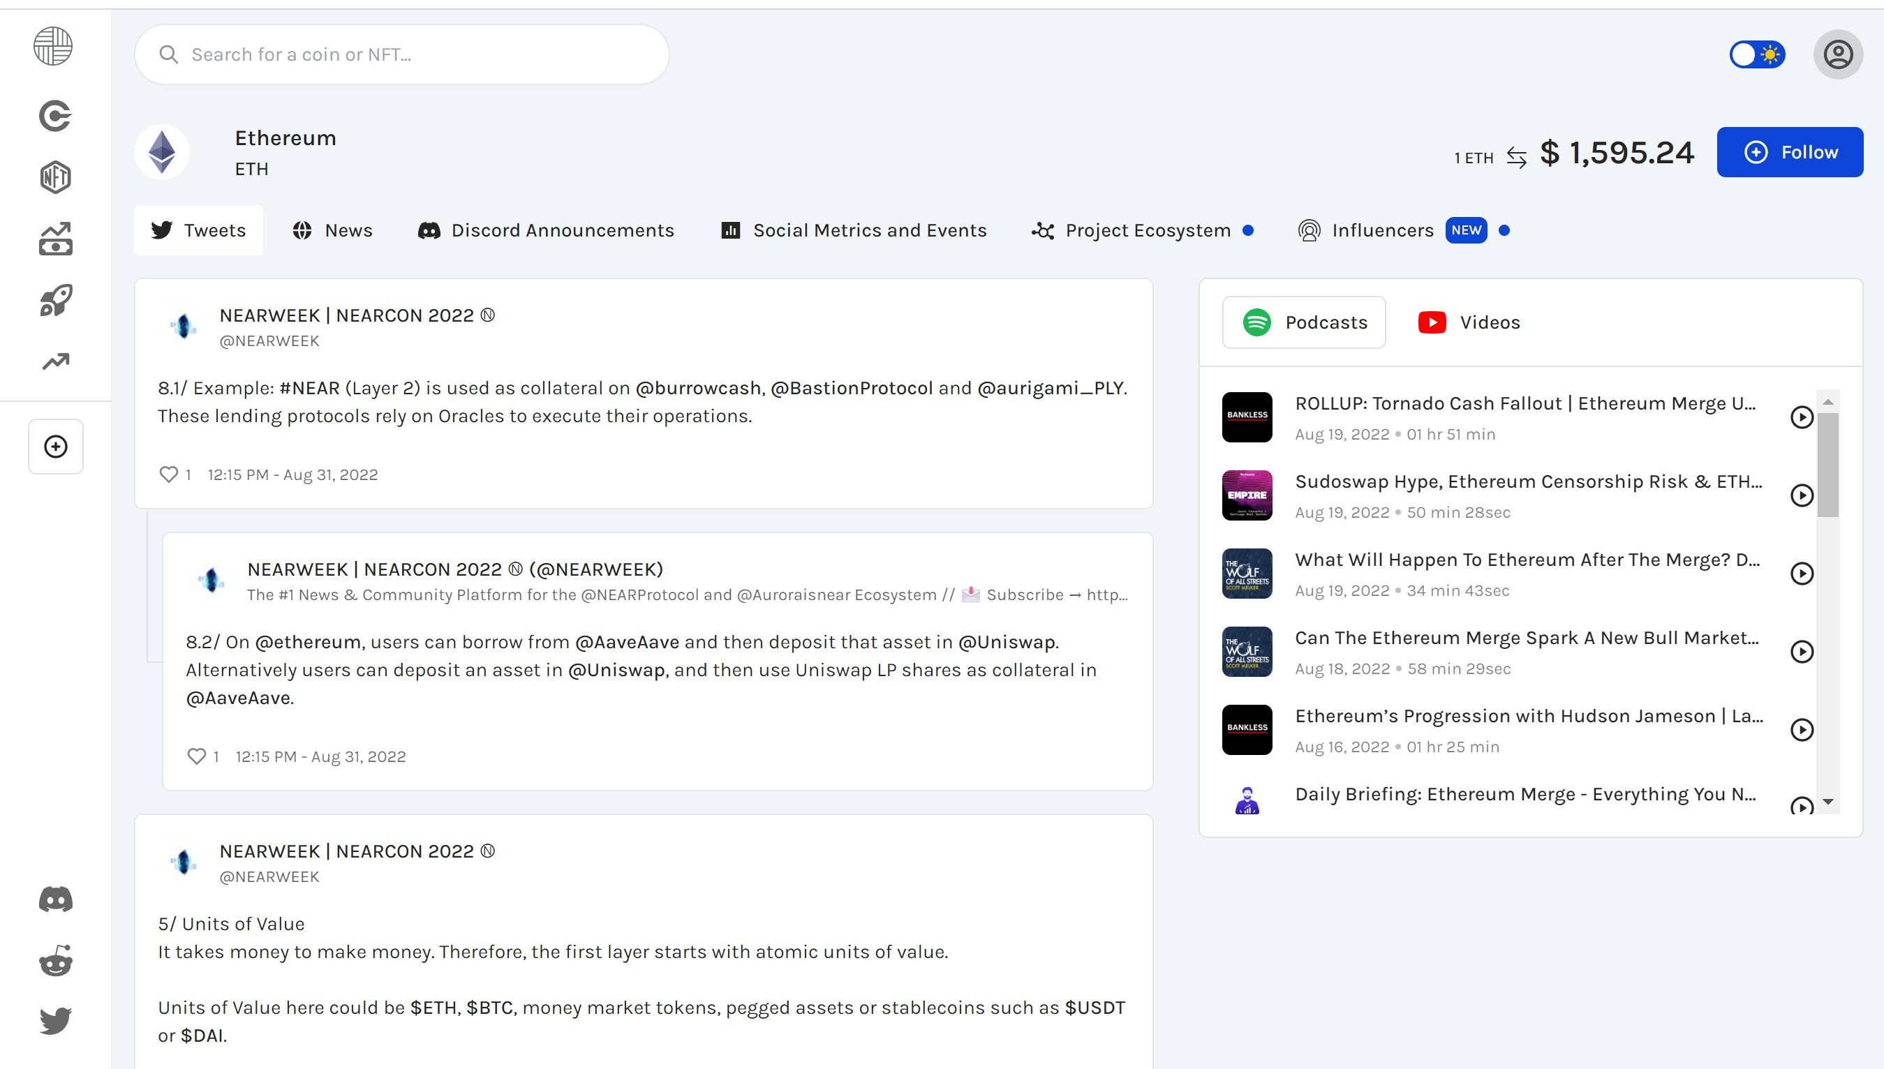Switch to the Videos tab
The image size is (1884, 1069).
[1468, 322]
